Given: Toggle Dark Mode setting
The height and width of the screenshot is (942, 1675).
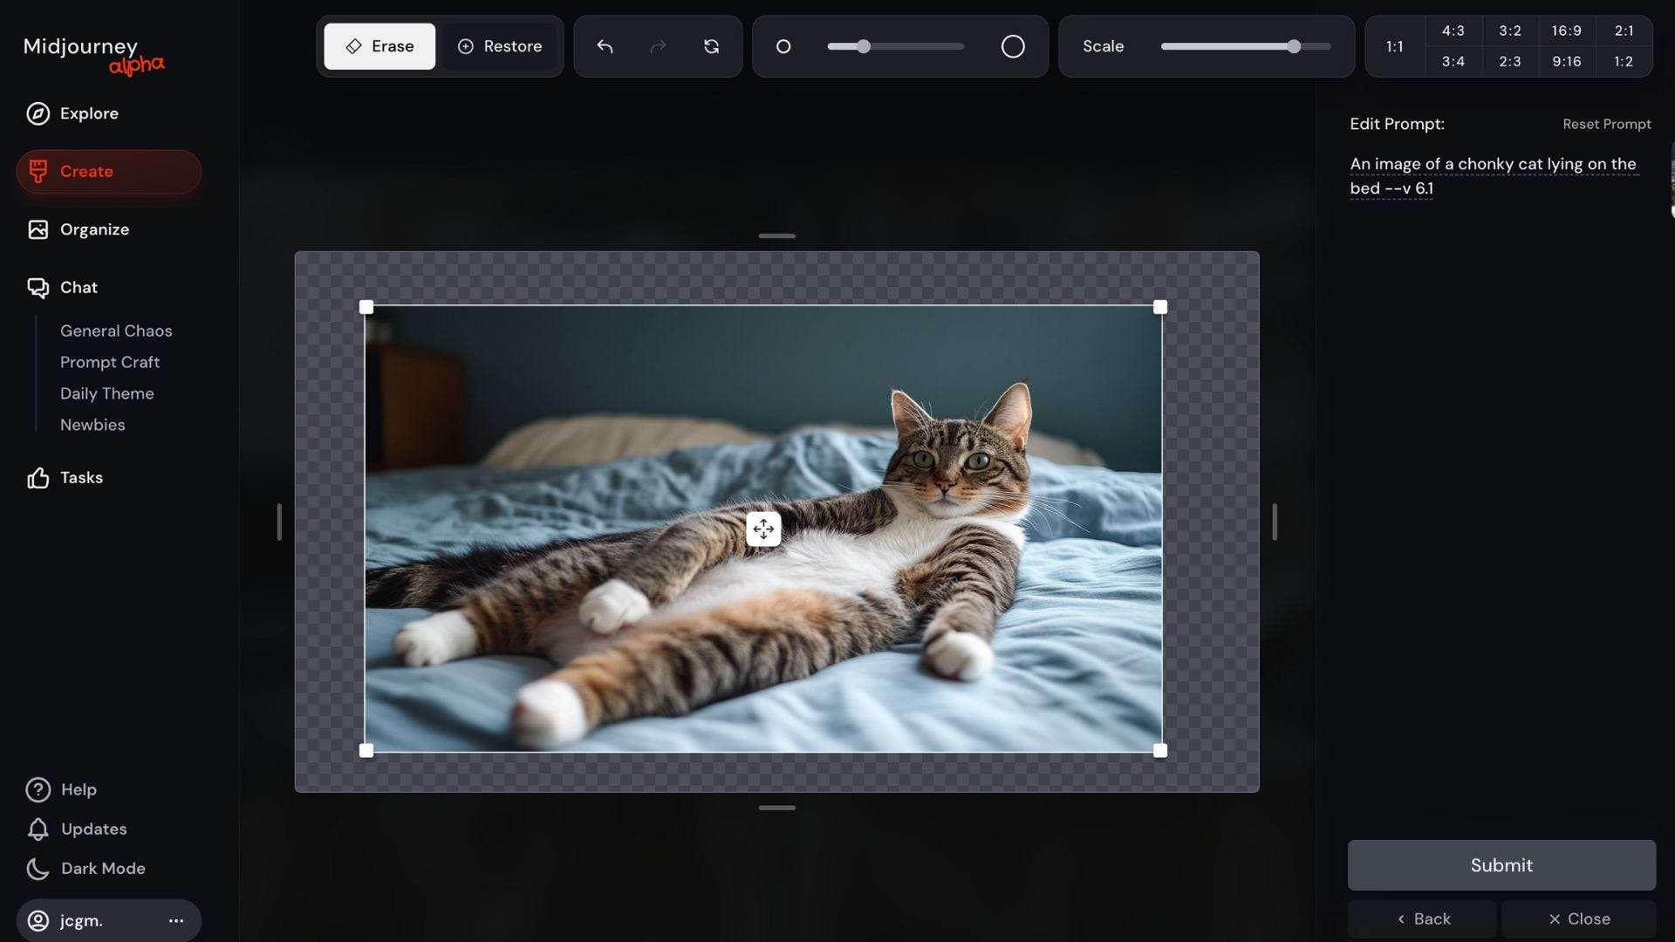Looking at the screenshot, I should pos(102,869).
